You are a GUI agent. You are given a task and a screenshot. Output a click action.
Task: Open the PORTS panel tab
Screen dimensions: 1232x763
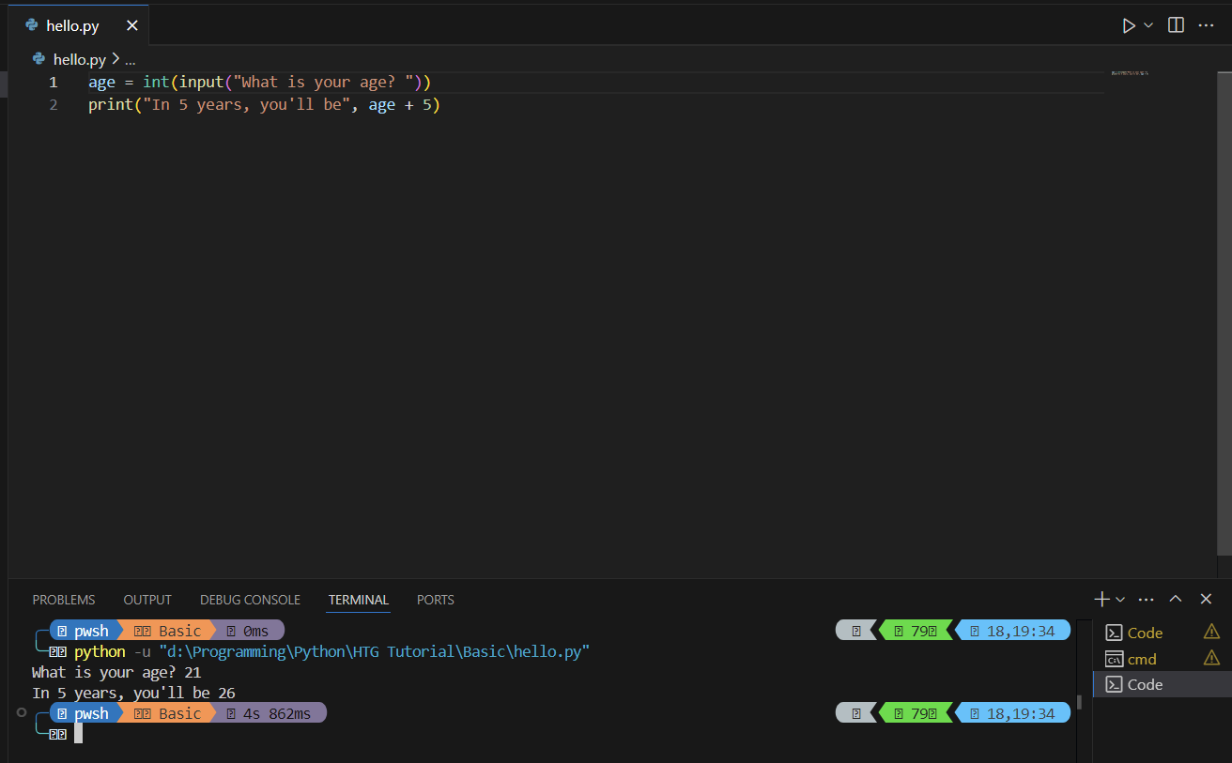(435, 600)
